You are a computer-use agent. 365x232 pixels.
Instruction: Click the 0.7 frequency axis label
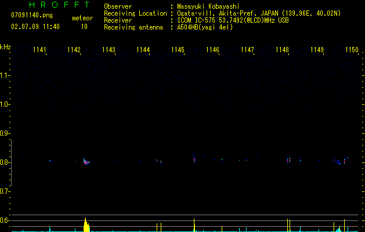tap(5, 191)
